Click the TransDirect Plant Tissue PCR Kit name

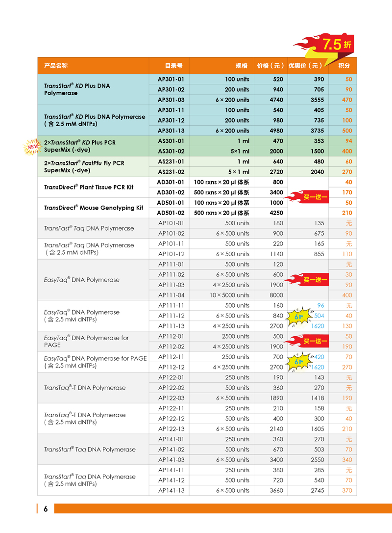[89, 187]
